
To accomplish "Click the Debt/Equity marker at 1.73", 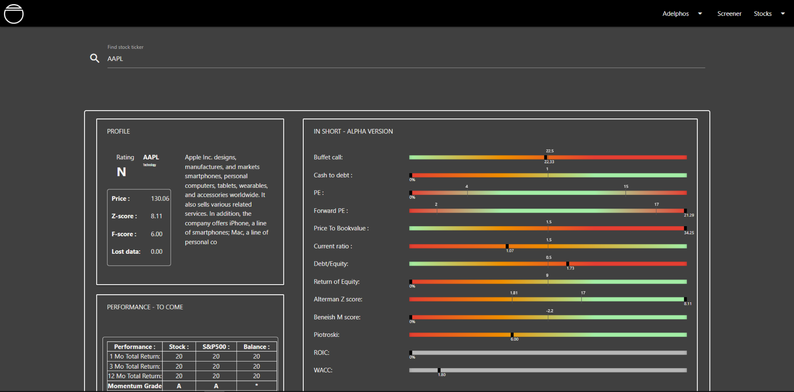I will click(x=567, y=264).
